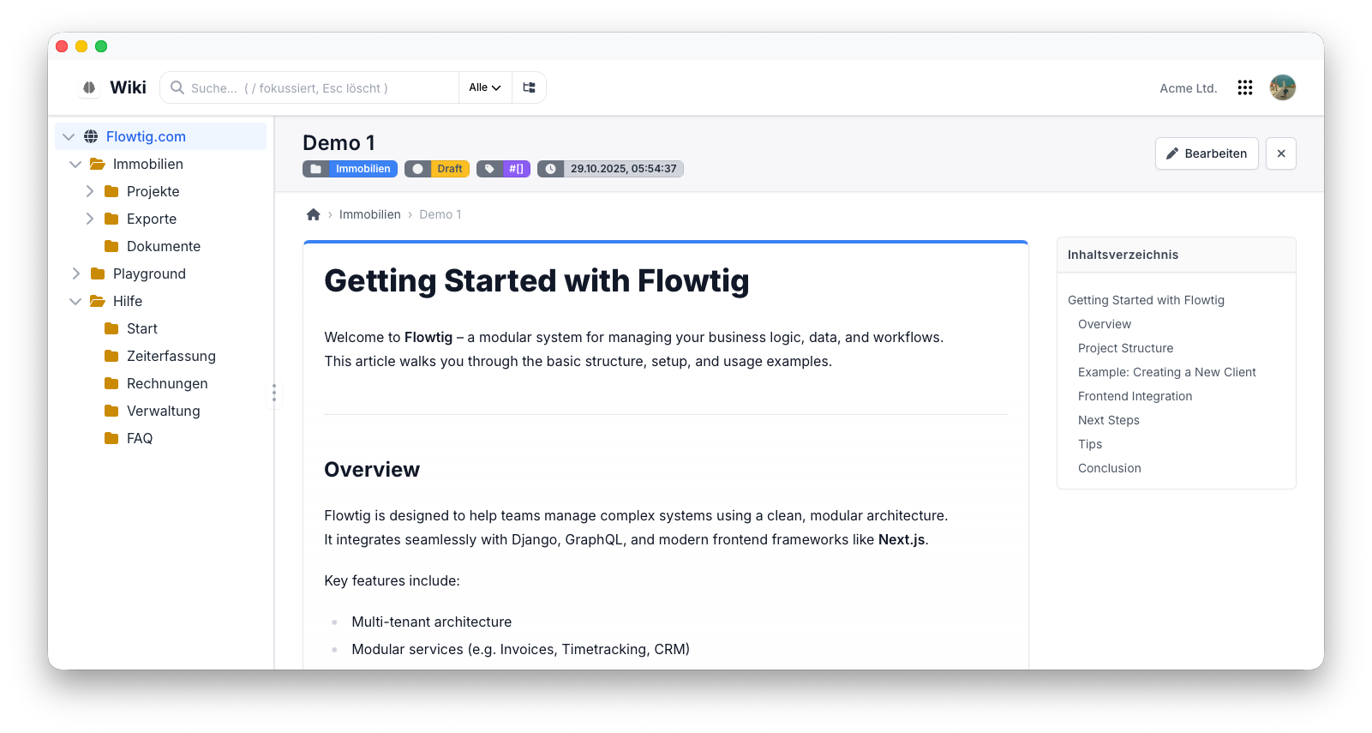Image resolution: width=1372 pixels, height=733 pixels.
Task: Collapse the Hilfe folder chevron
Action: point(75,301)
